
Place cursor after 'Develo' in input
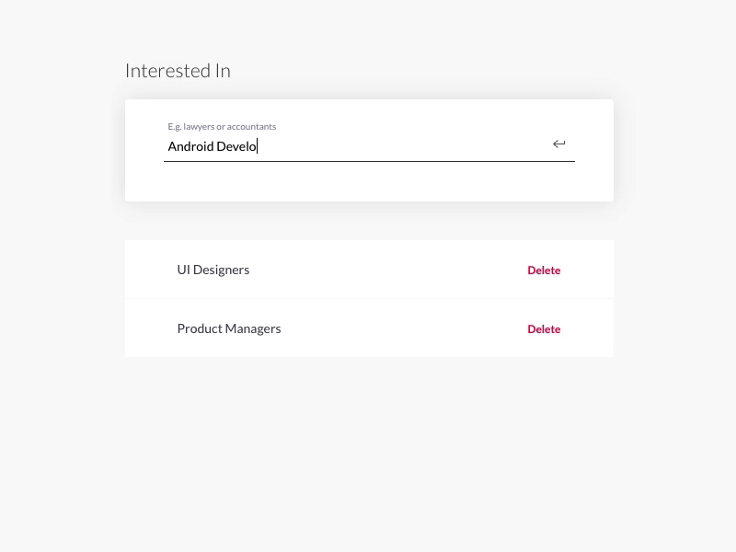coord(258,146)
